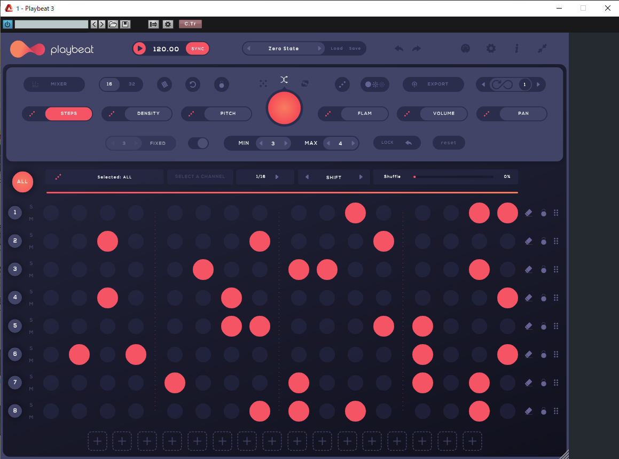Increase the MAX value with right arrow

click(354, 143)
